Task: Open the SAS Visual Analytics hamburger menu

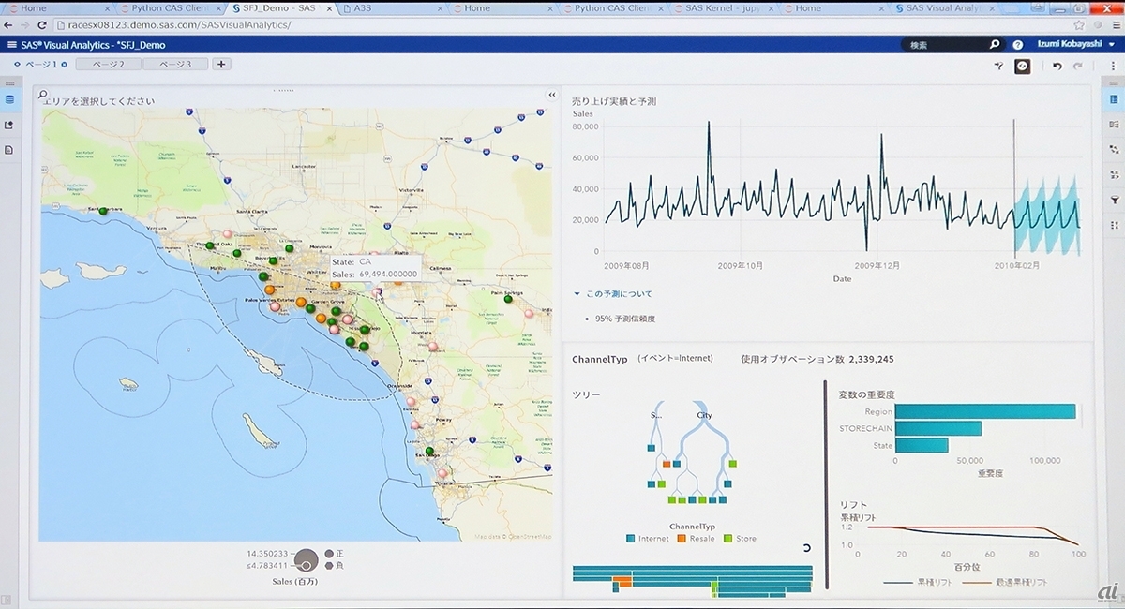Action: click(11, 44)
